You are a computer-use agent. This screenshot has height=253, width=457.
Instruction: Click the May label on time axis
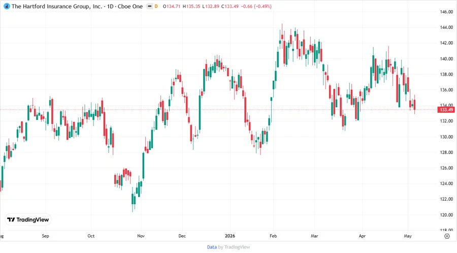tap(408, 236)
